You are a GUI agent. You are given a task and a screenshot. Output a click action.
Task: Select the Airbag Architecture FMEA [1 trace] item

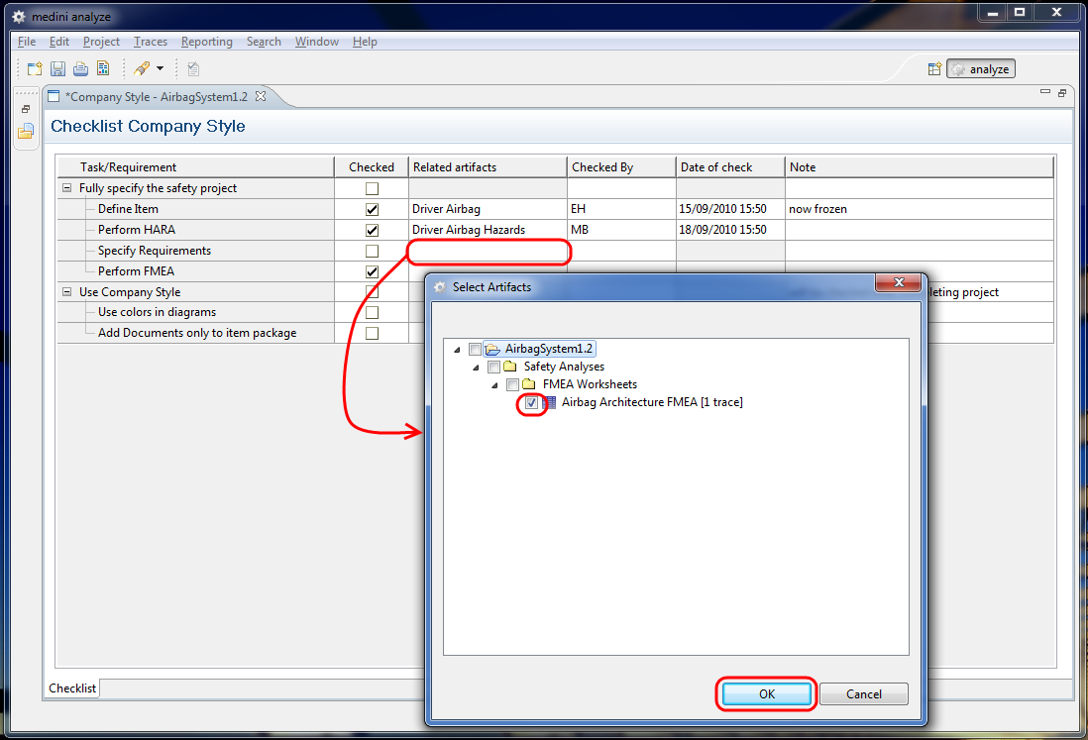(652, 402)
